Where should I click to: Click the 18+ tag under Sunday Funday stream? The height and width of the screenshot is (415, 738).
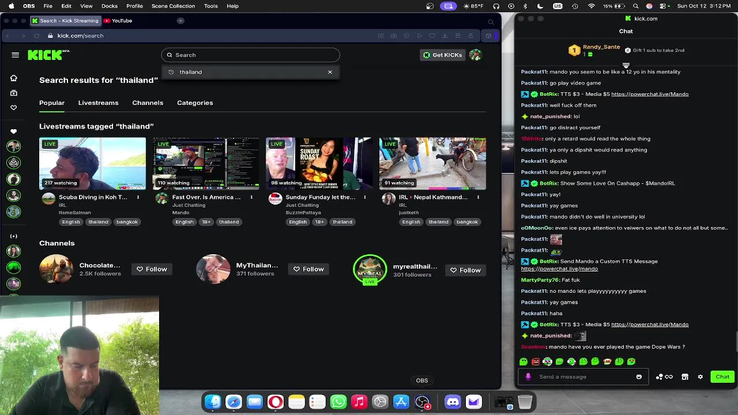coord(319,222)
